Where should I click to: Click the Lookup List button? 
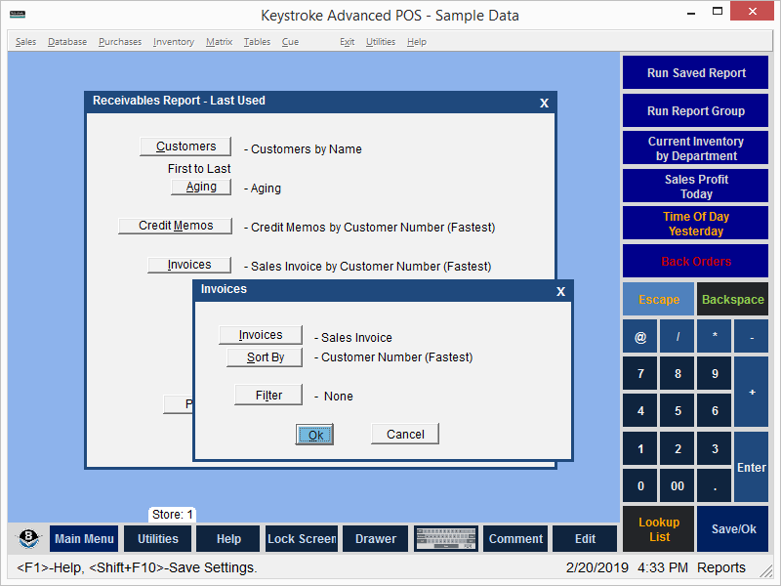point(658,529)
